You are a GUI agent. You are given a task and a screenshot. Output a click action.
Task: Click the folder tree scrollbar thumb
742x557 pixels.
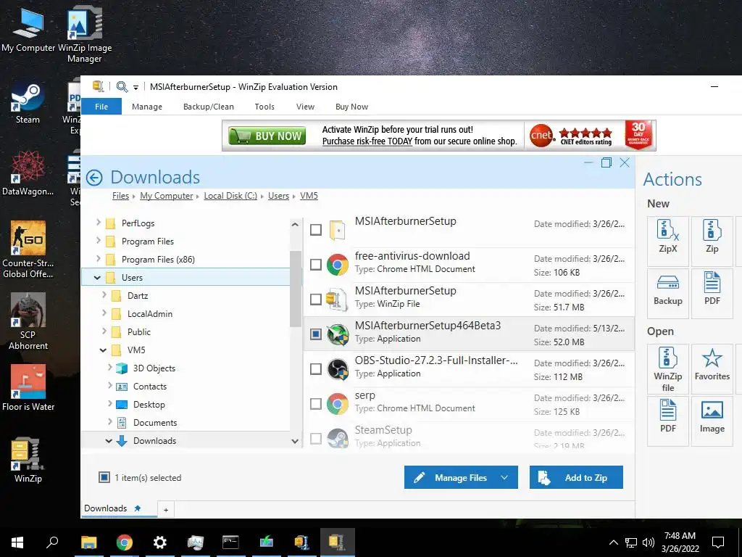click(296, 289)
